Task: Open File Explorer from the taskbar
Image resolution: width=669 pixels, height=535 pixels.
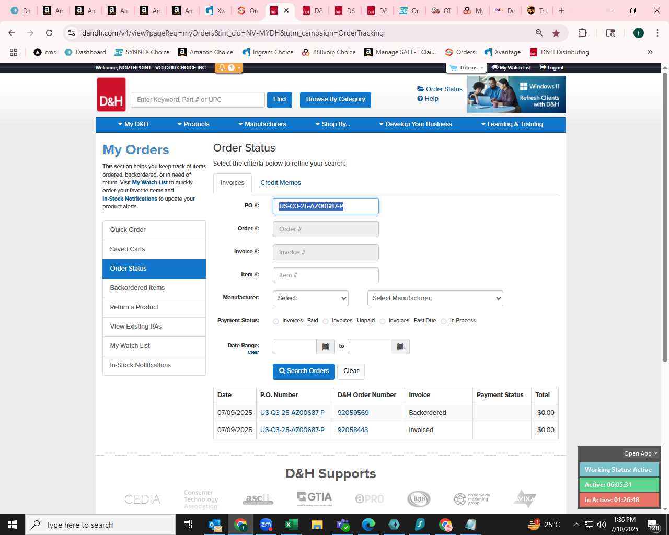Action: click(317, 525)
